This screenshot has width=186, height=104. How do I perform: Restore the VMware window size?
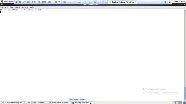click(165, 2)
